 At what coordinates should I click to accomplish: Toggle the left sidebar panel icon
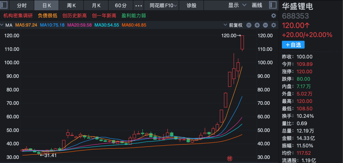tap(4, 5)
